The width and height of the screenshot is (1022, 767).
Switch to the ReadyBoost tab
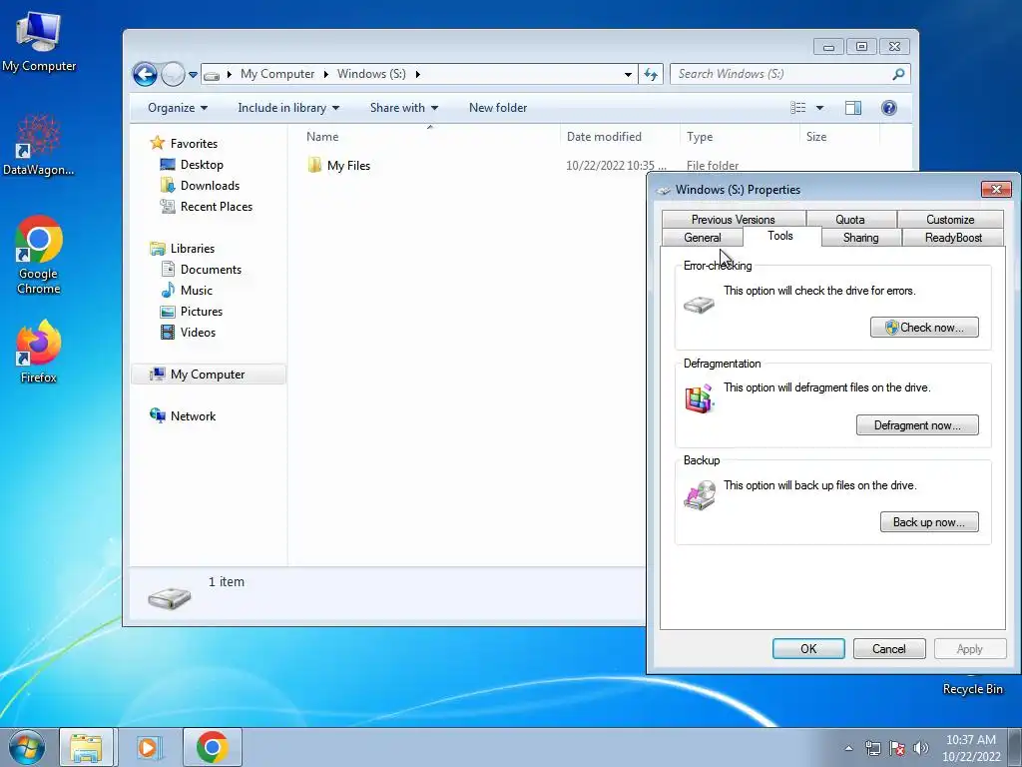tap(953, 238)
